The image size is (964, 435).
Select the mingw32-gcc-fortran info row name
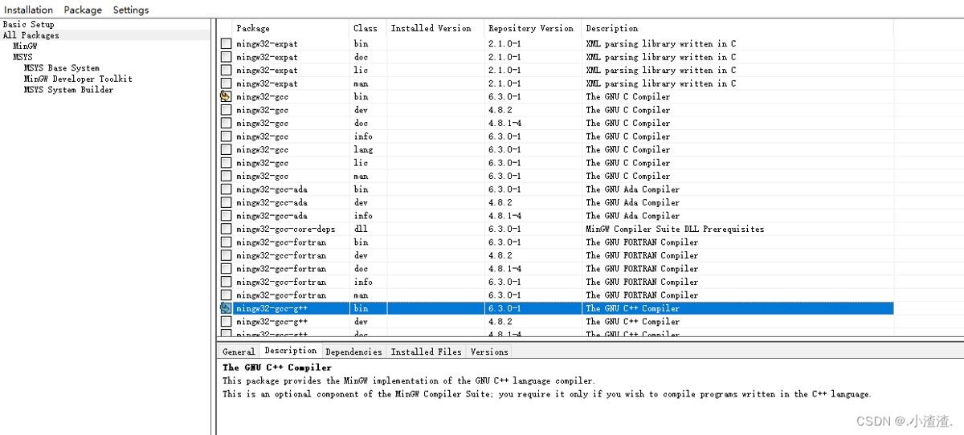[x=281, y=282]
